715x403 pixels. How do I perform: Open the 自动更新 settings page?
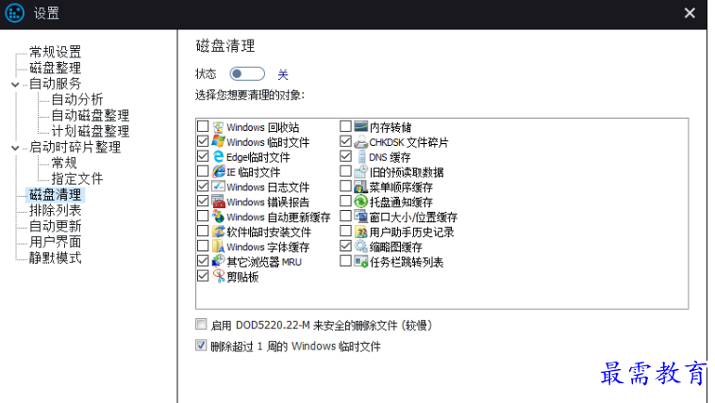[x=55, y=226]
